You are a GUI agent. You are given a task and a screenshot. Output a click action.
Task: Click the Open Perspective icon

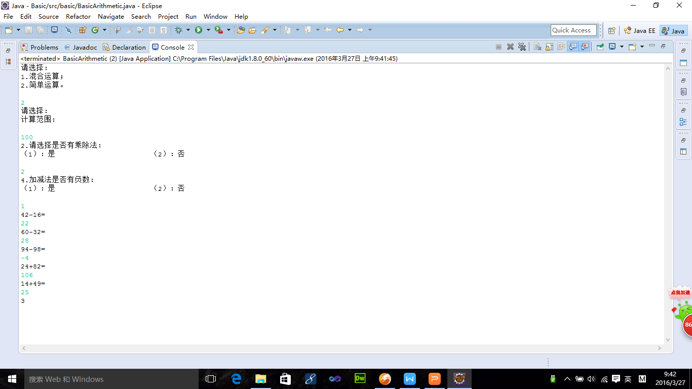tap(611, 30)
